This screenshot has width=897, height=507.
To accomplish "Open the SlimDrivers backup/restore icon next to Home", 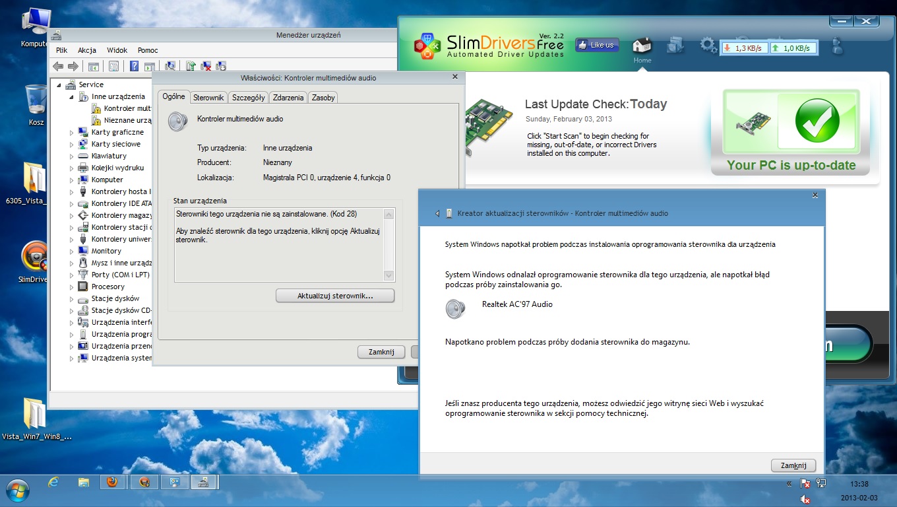I will point(675,45).
